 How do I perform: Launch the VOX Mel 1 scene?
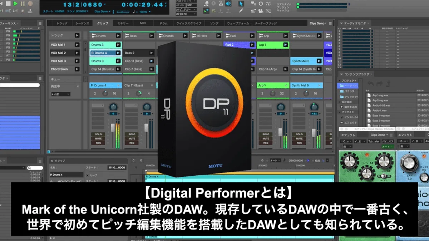point(77,45)
